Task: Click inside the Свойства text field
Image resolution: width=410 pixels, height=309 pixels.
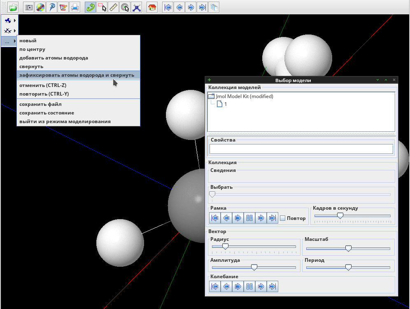Action: click(301, 149)
